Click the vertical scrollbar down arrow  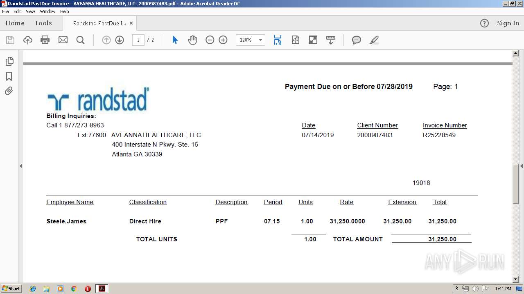click(516, 279)
